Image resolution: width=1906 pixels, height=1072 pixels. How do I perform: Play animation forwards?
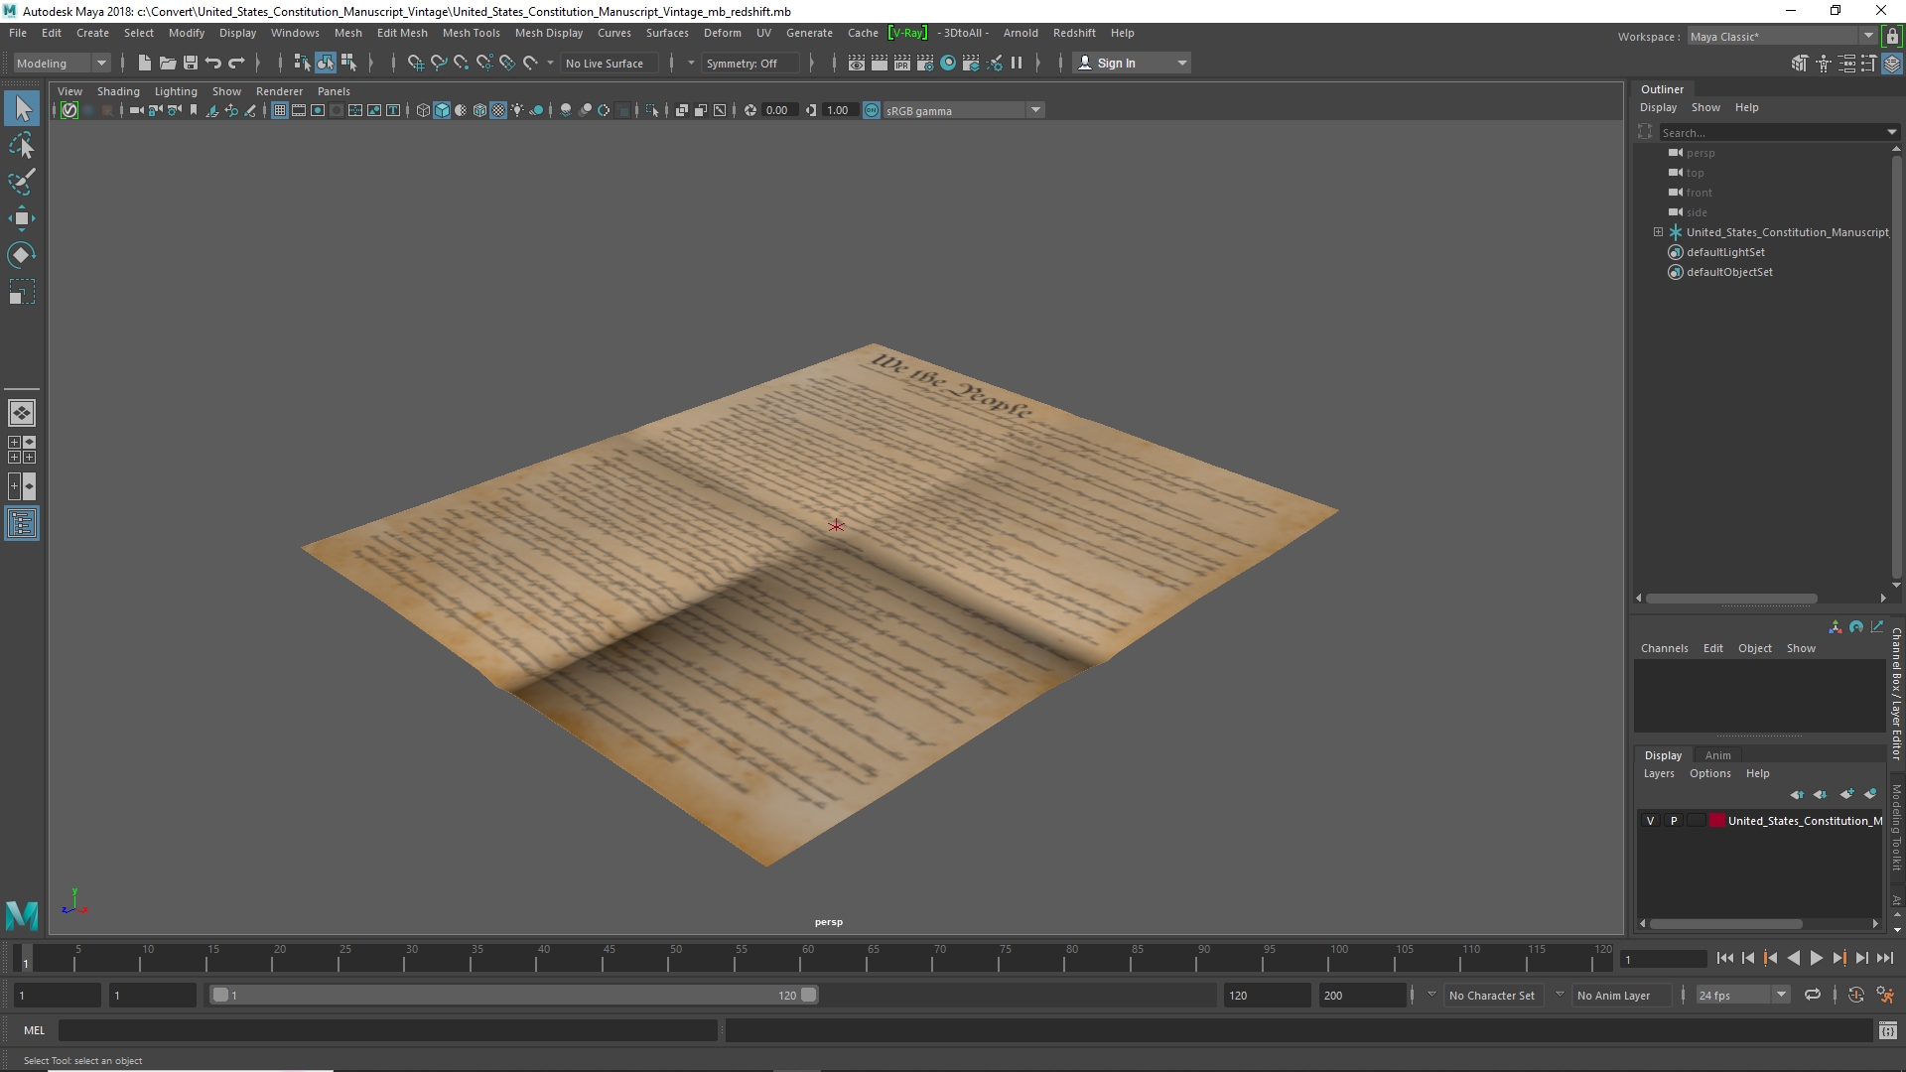(1816, 958)
